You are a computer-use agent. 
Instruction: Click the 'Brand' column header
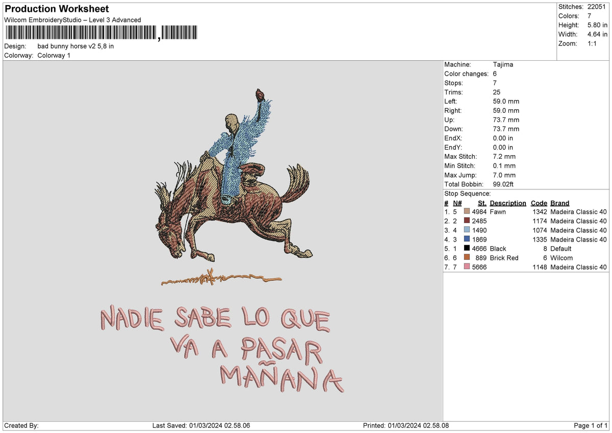(x=560, y=203)
